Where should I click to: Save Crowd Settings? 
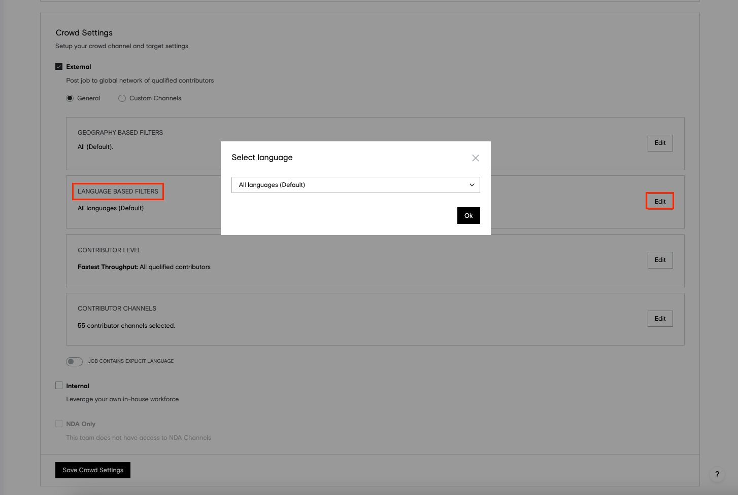click(93, 470)
